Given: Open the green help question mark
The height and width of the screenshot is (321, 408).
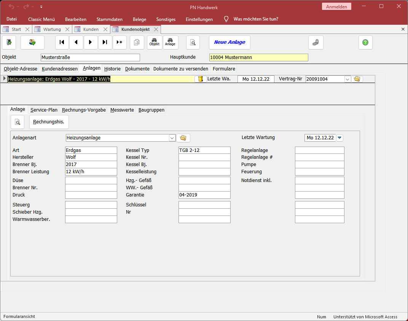Looking at the screenshot, I should 365,42.
